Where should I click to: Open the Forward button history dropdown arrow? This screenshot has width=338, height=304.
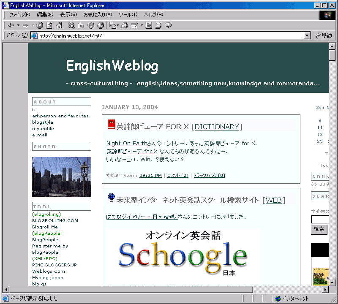[x=33, y=25]
